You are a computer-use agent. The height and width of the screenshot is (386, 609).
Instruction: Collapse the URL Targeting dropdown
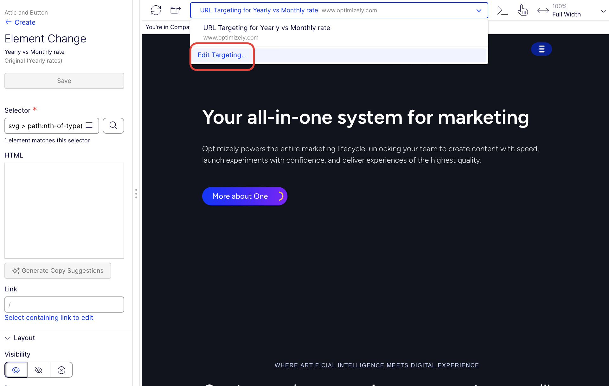(478, 10)
